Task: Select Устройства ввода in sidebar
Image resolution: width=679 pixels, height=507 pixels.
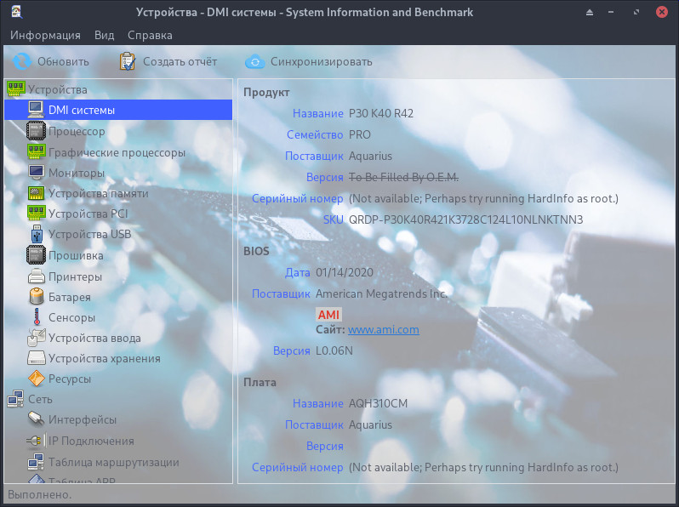Action: click(94, 338)
